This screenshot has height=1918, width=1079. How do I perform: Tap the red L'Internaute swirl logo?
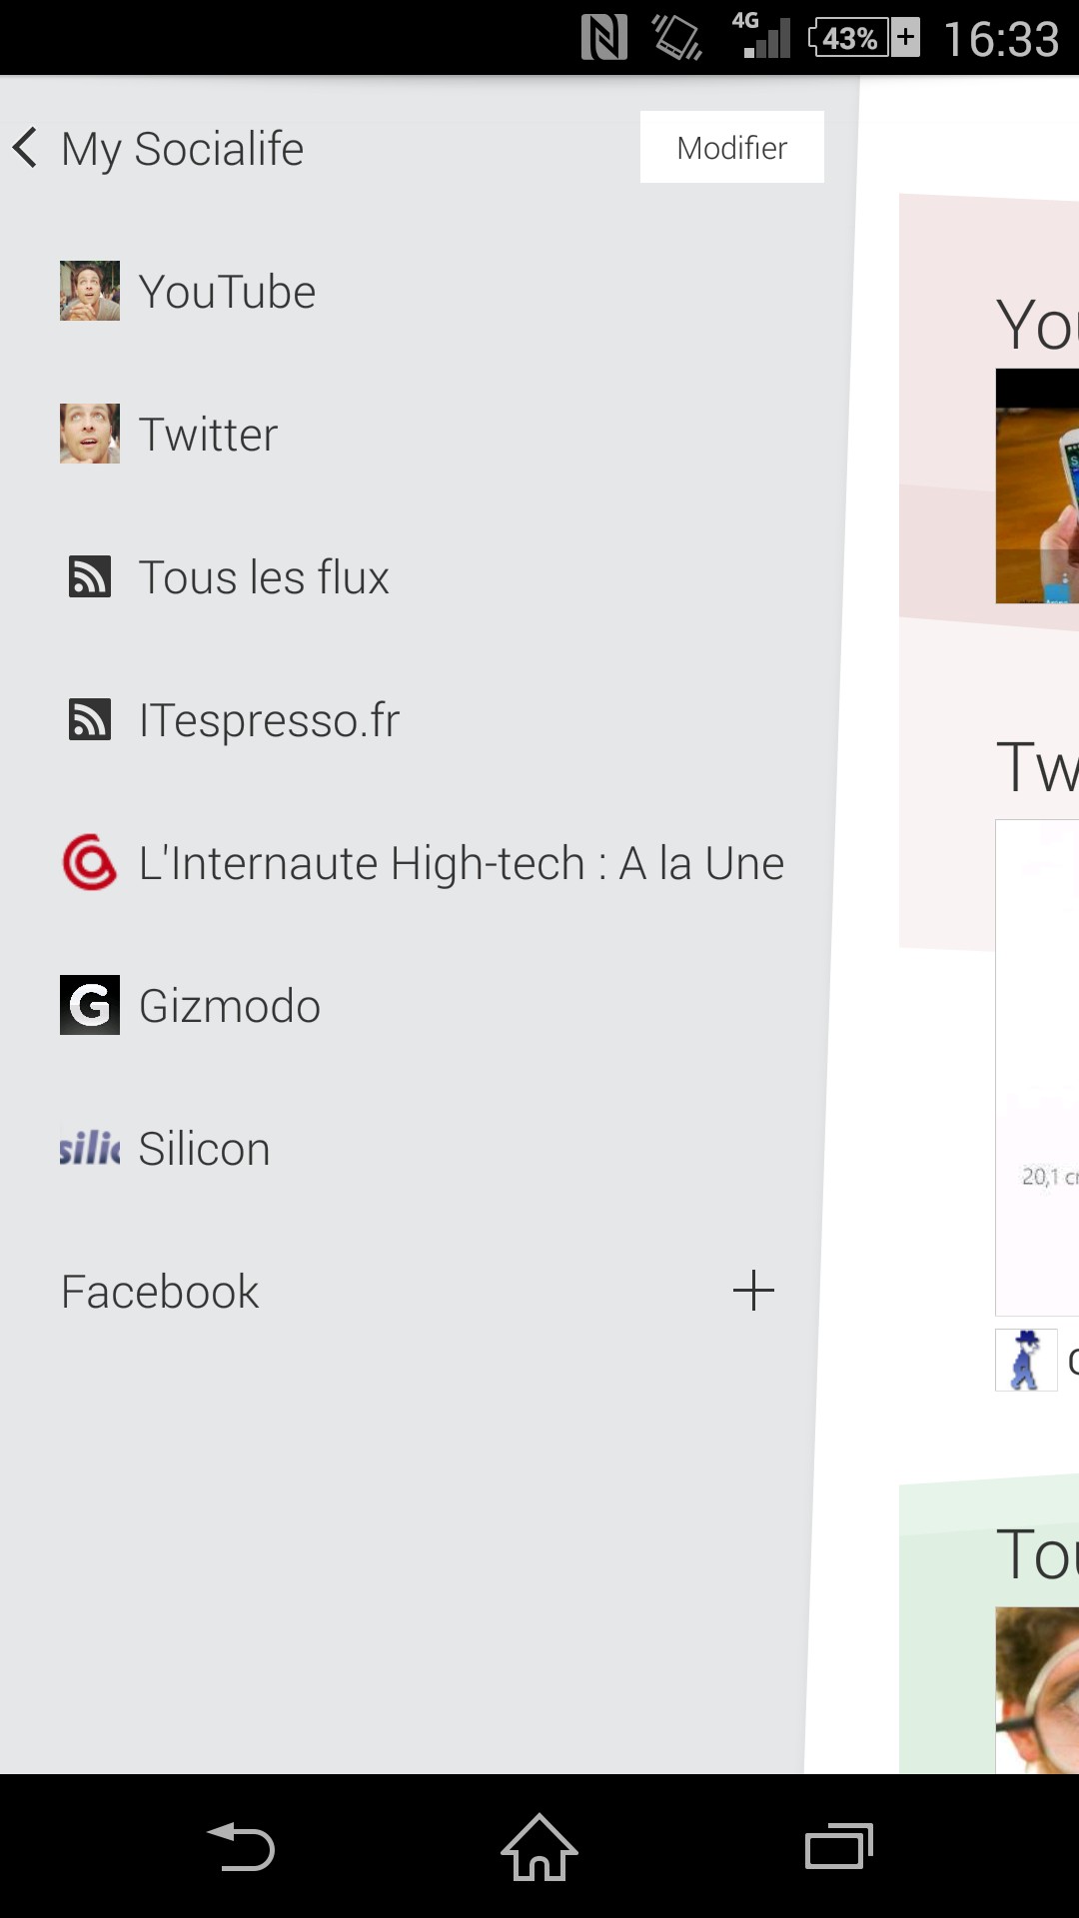click(x=90, y=862)
